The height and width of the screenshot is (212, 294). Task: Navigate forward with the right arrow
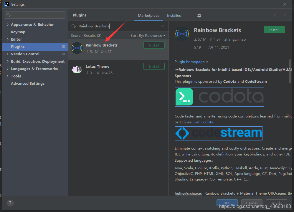(x=284, y=15)
